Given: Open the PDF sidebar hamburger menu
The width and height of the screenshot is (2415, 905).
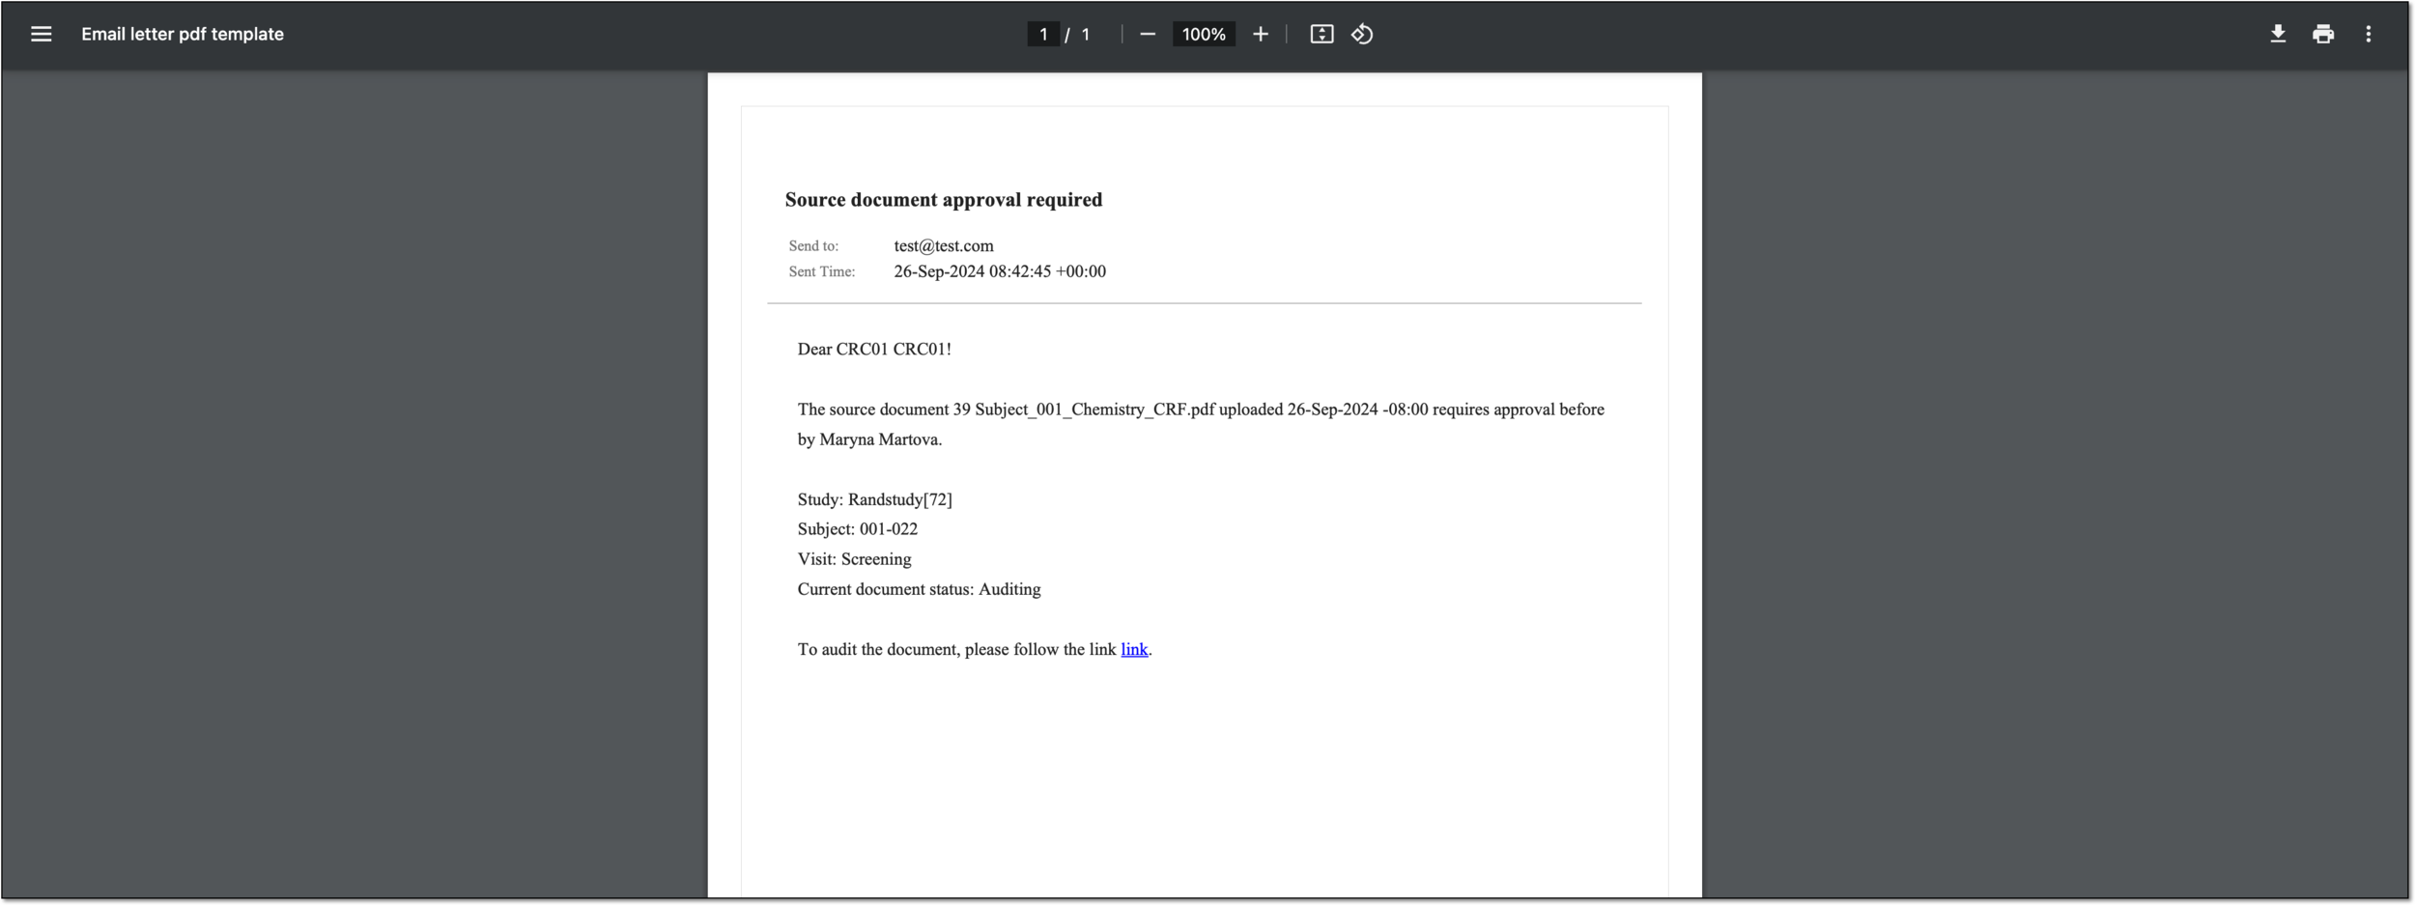Looking at the screenshot, I should click(41, 34).
